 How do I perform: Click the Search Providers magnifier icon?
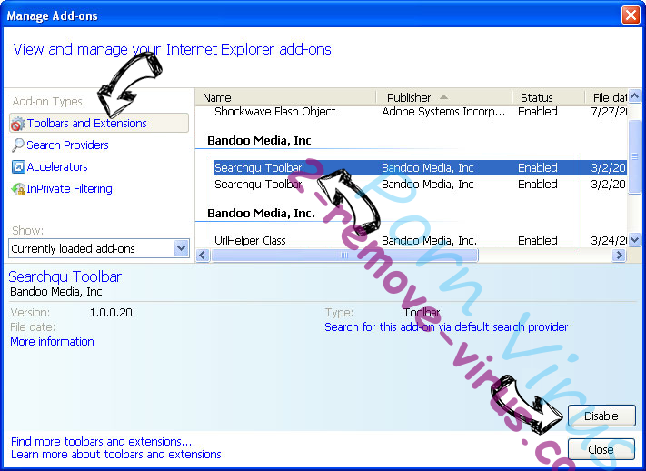click(x=17, y=145)
